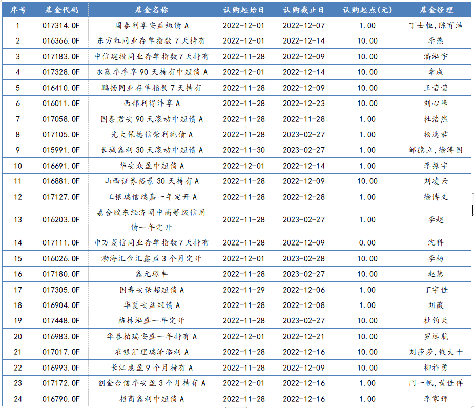
Task: Click end date 2023-02-28
Action: 304,259
